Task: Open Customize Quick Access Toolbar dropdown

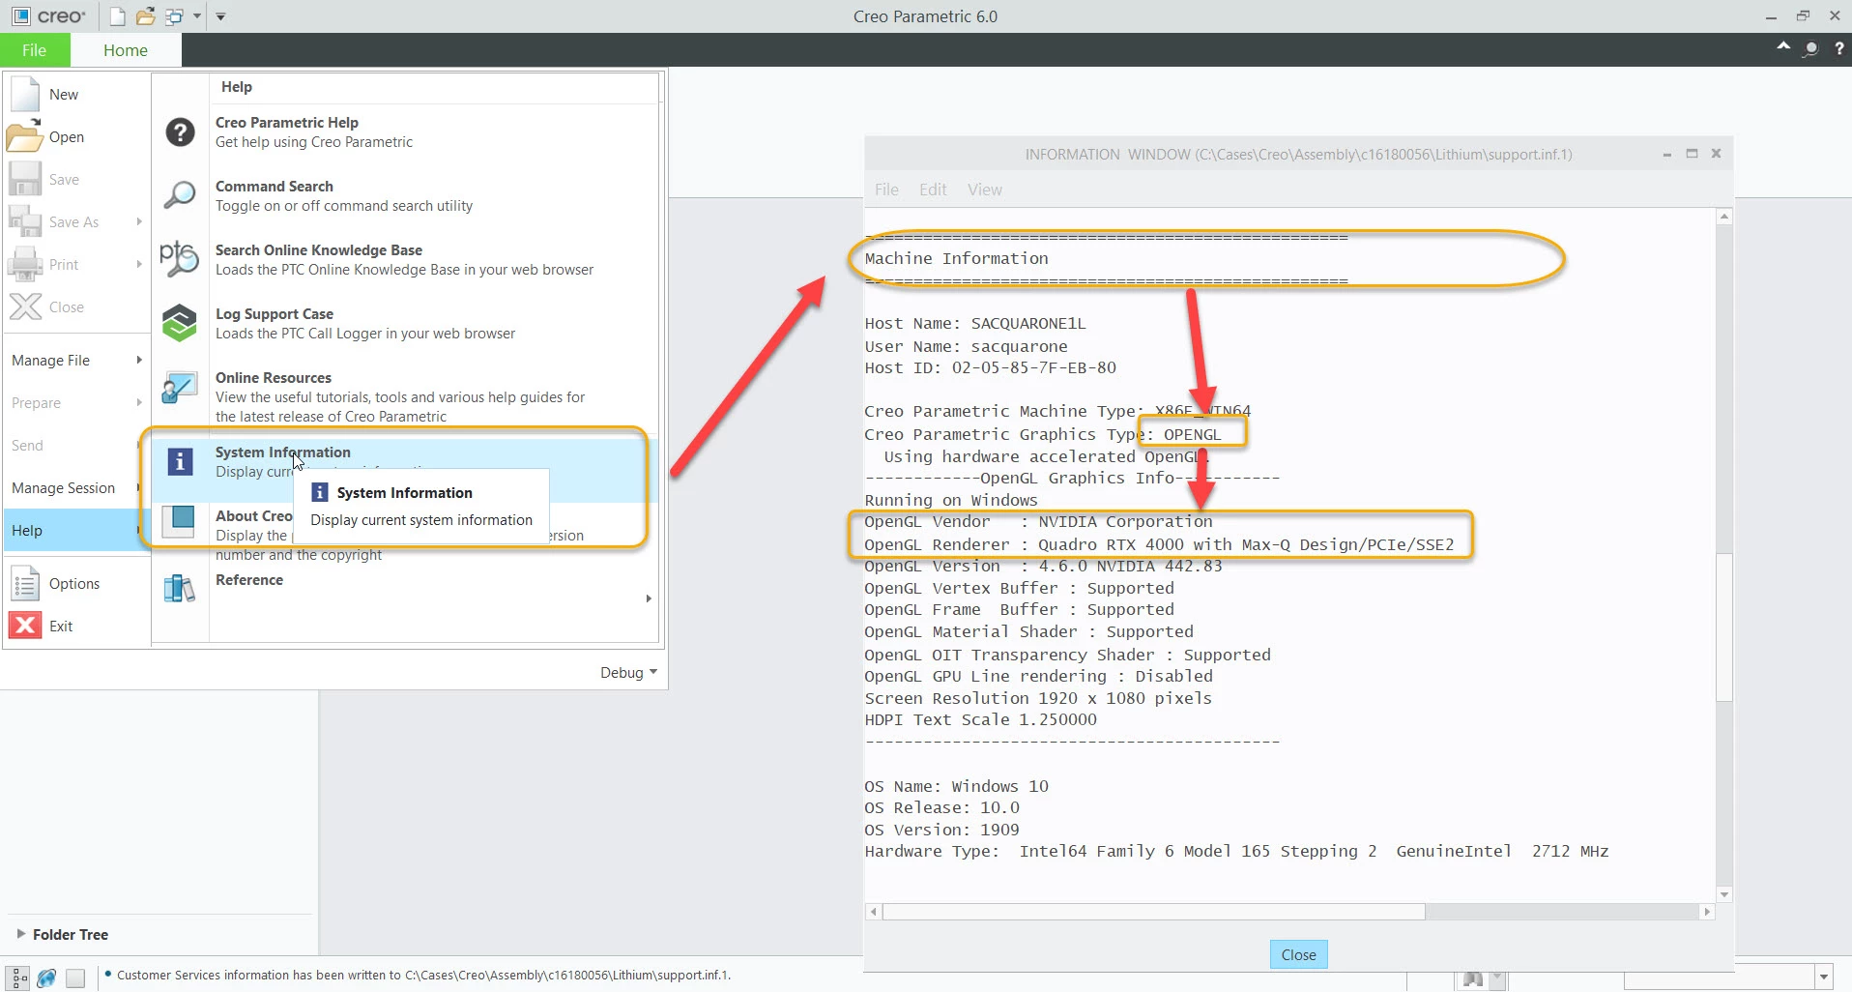Action: [220, 16]
